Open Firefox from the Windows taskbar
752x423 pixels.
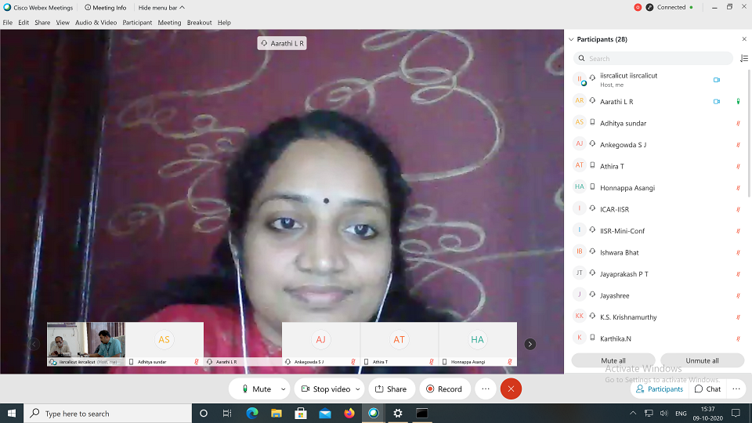point(349,413)
